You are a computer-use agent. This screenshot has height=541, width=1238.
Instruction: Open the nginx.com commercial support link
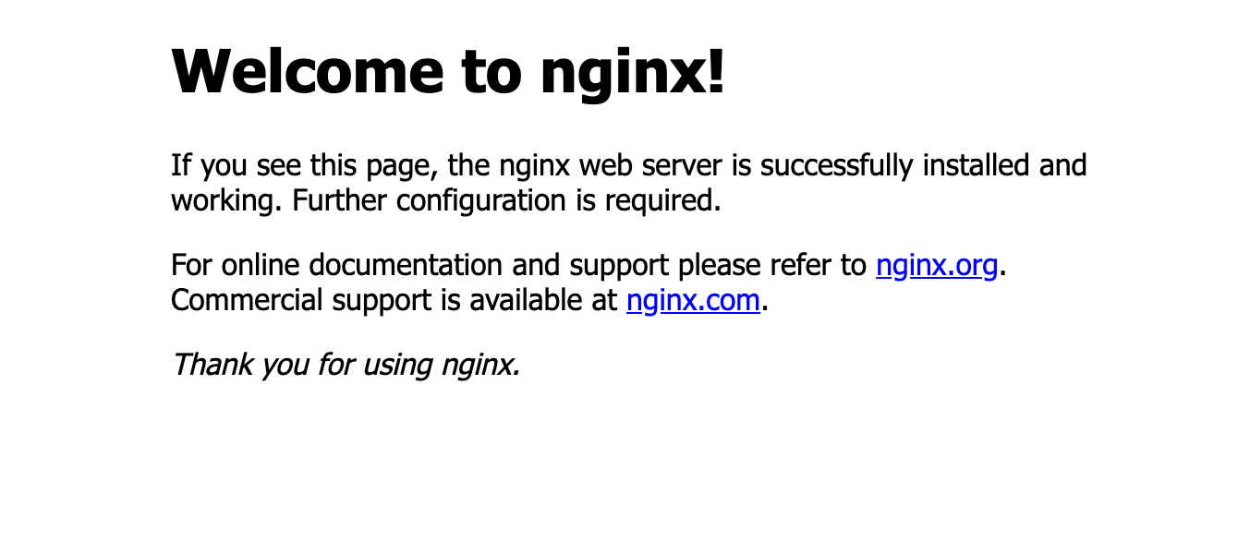(693, 301)
